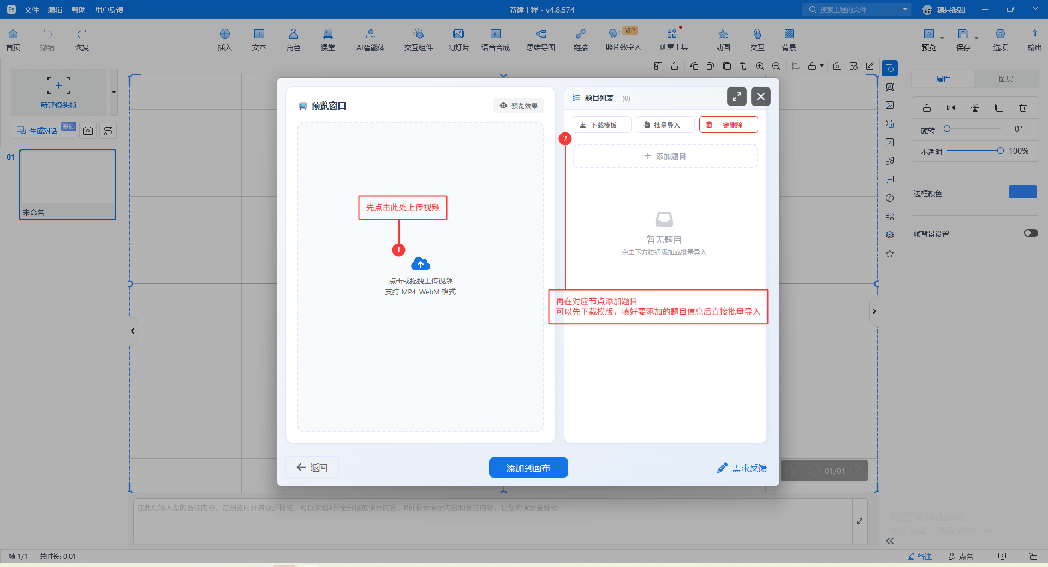
Task: Expand the 新建镜头帧 dropdown arrow
Action: [x=114, y=92]
